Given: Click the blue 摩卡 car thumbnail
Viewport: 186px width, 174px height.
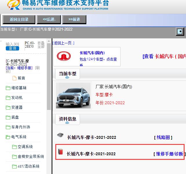Looking at the screenshot, I should coord(73,96).
